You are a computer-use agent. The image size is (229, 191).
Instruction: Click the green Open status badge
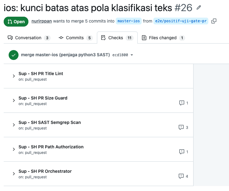pyautogui.click(x=16, y=22)
